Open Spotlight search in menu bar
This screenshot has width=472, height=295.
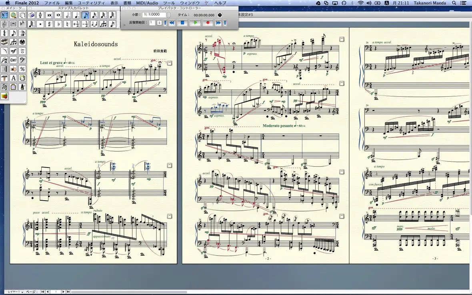point(454,3)
